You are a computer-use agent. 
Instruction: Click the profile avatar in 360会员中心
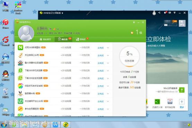pyautogui.click(x=26, y=33)
